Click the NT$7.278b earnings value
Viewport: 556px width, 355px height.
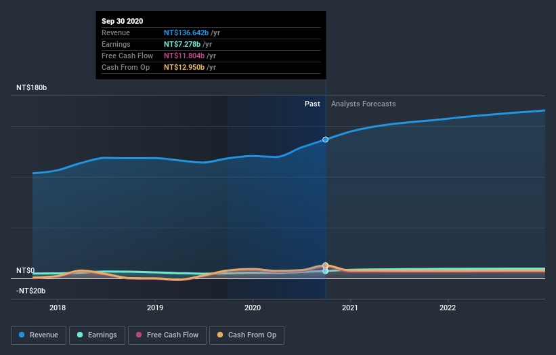point(182,44)
